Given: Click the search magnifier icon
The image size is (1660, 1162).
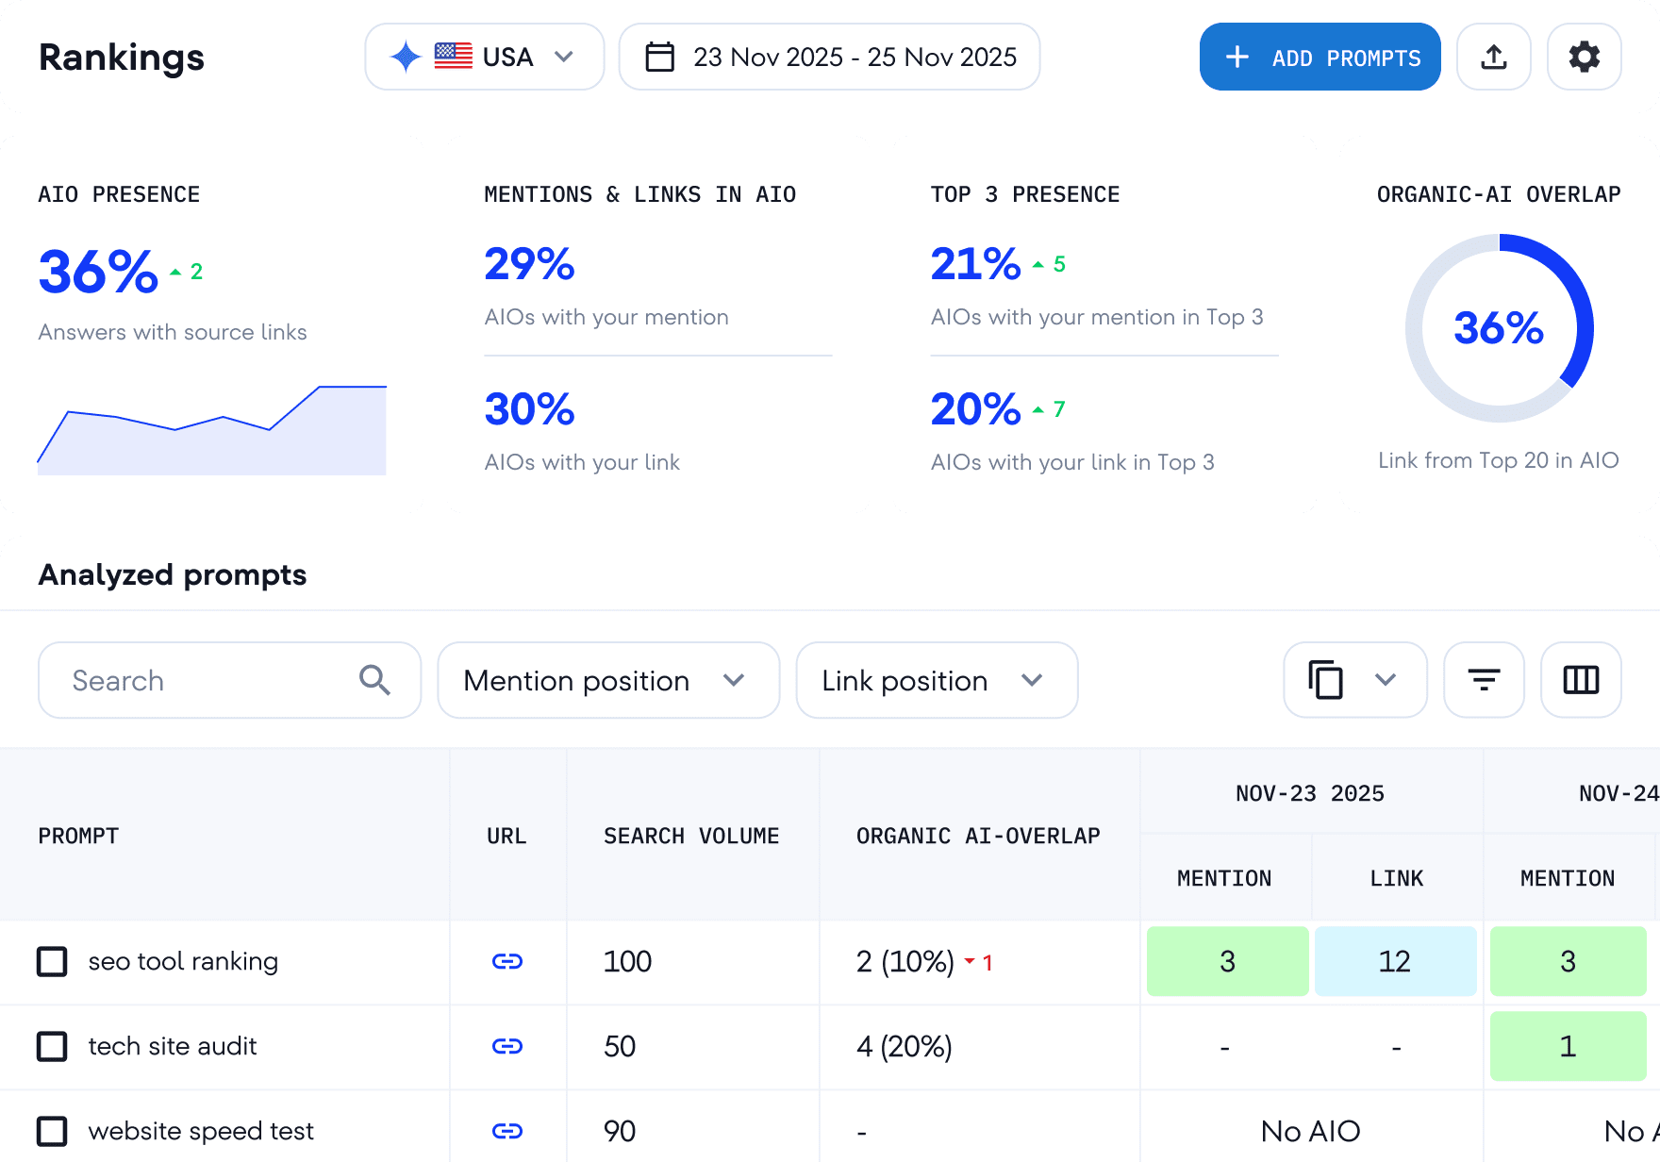Looking at the screenshot, I should [x=374, y=680].
